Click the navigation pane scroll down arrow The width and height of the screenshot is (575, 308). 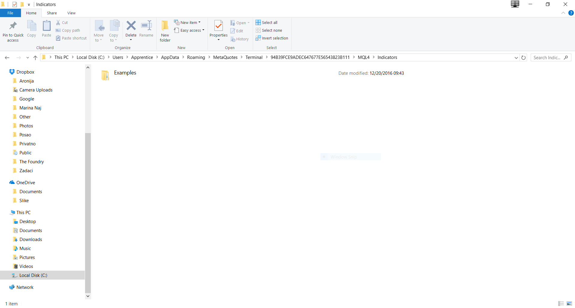[88, 296]
